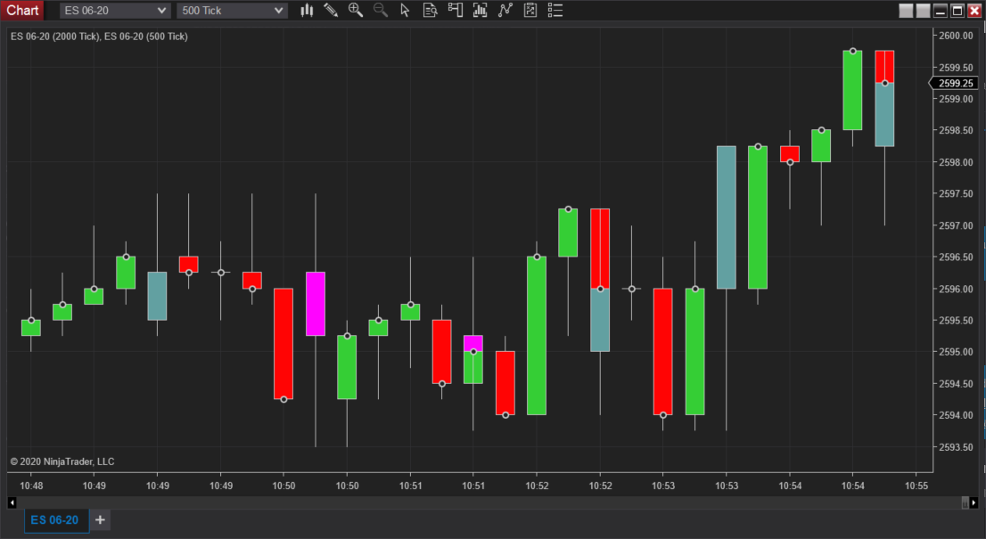Activate the zoom in magnifier tool
Image resolution: width=986 pixels, height=539 pixels.
(356, 10)
